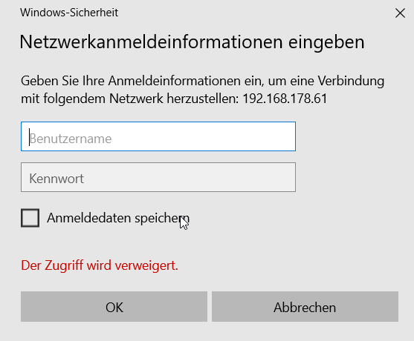Screen dimensions: 414x341
Task: Click the word eingeben in the heading
Action: 326,43
